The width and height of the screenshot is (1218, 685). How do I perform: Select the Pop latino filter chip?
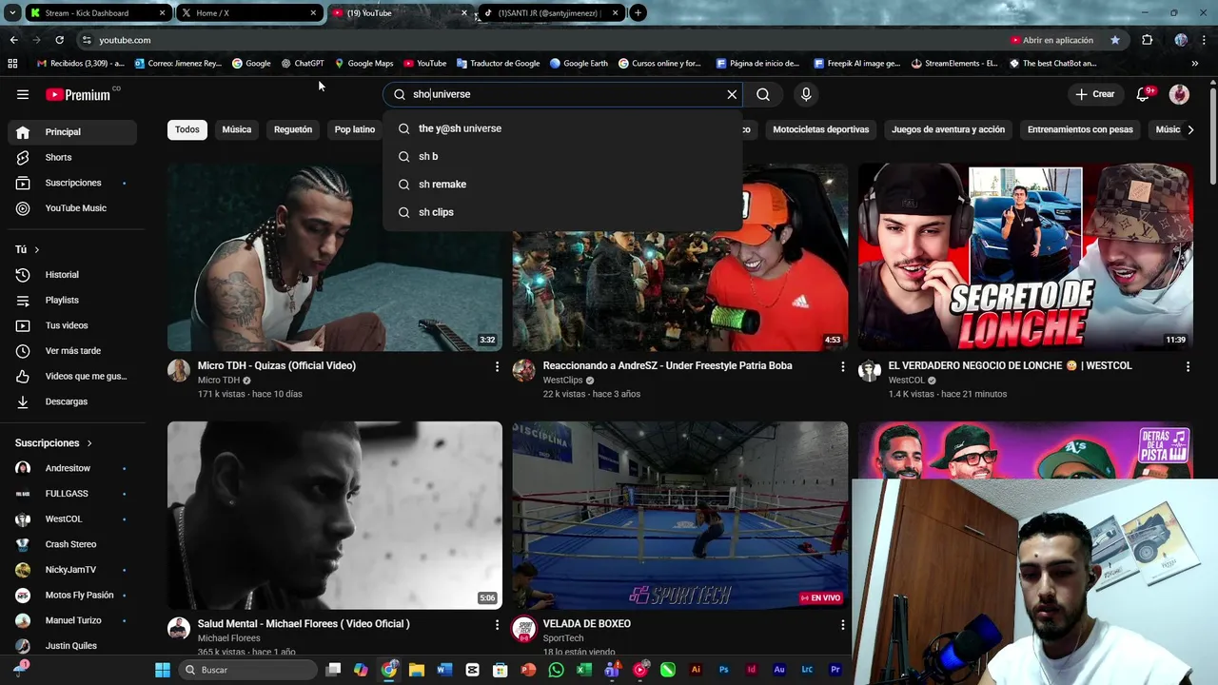pos(355,129)
